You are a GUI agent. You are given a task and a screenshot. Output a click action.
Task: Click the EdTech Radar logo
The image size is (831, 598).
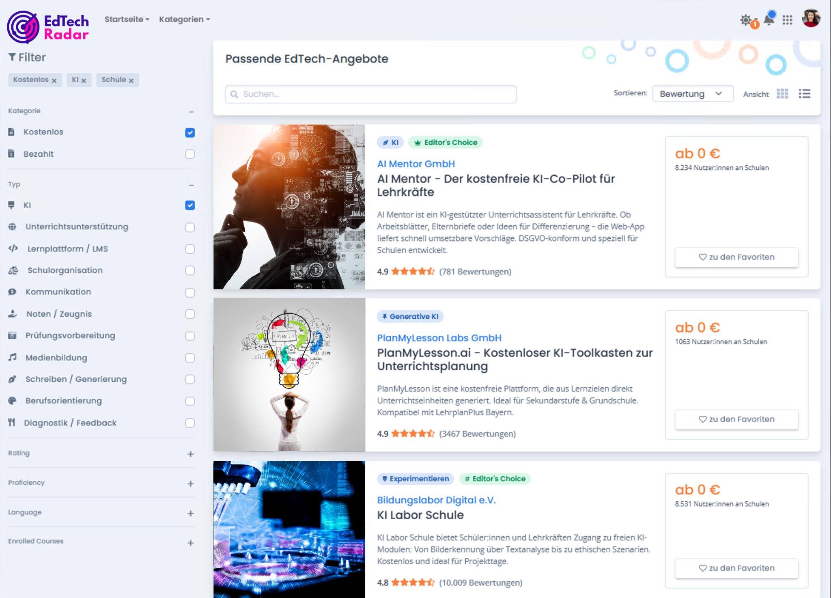[48, 27]
